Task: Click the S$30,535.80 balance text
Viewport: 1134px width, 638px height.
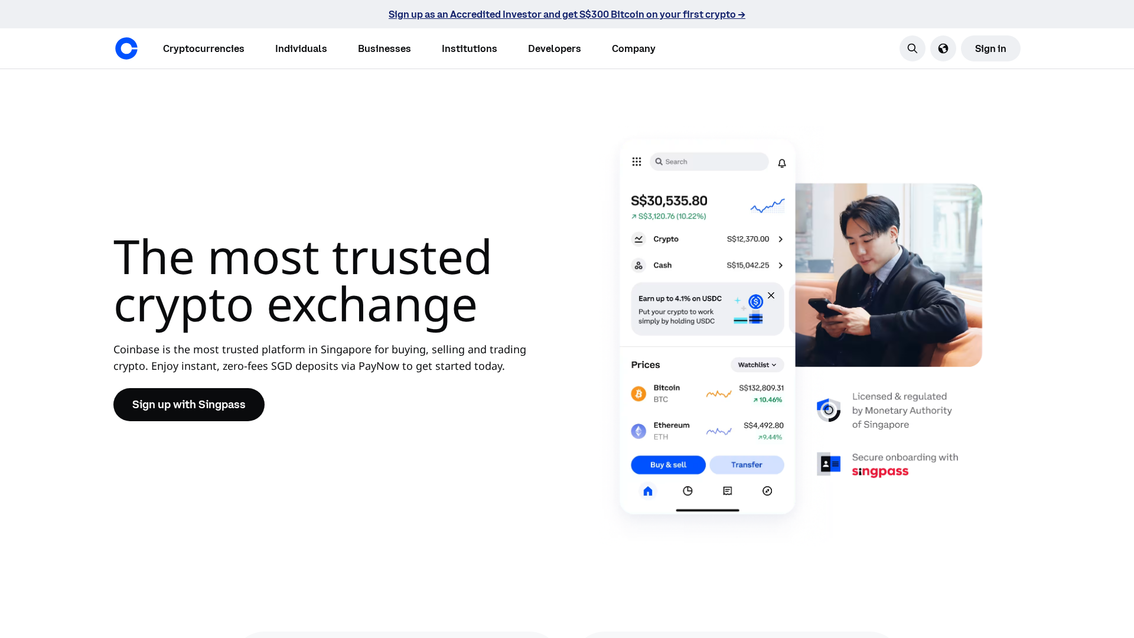Action: pos(669,201)
